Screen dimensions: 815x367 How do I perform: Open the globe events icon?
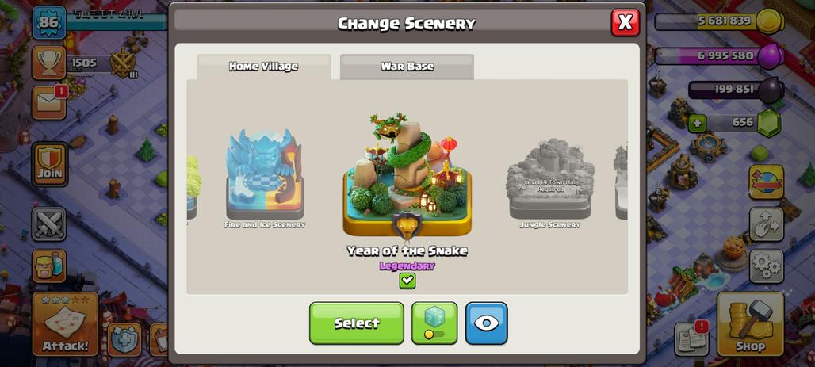coord(766,182)
